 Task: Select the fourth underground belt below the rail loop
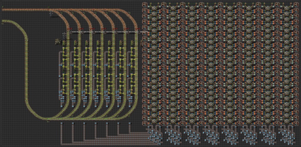tap(96, 123)
